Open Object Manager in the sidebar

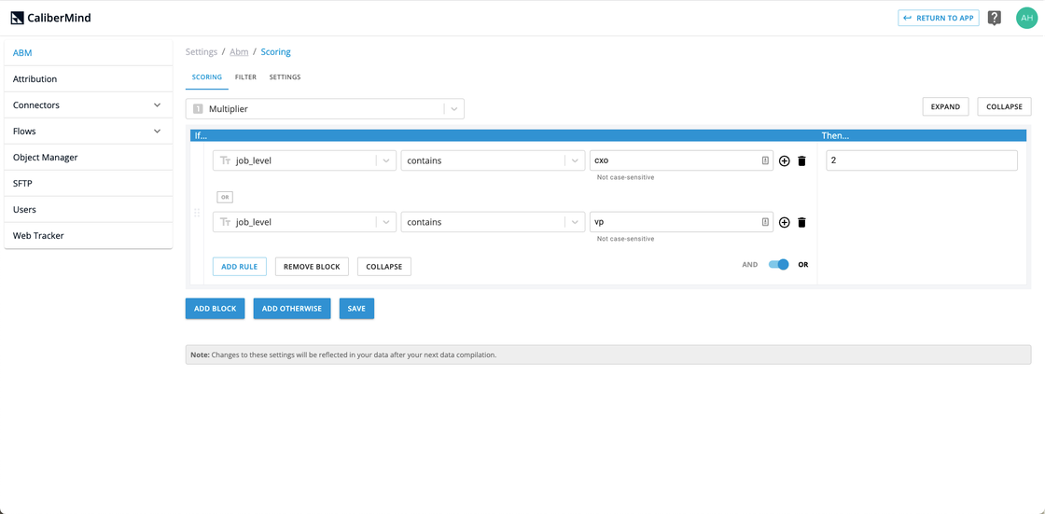[88, 158]
